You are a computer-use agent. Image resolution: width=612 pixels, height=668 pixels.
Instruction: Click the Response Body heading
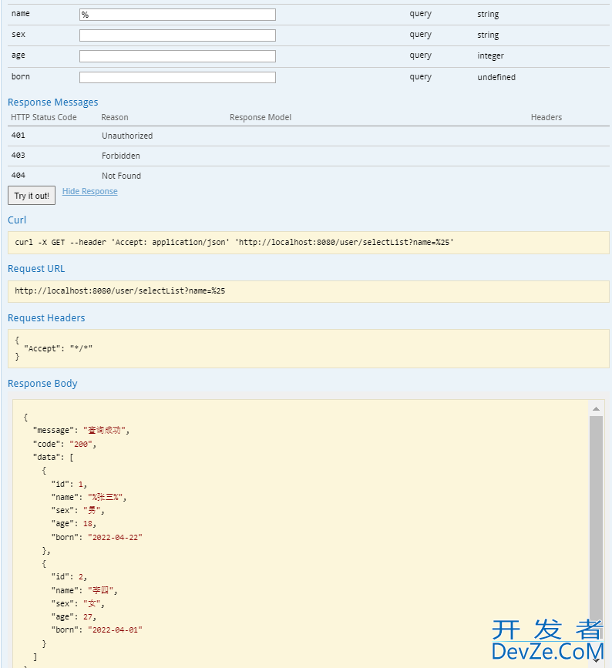(42, 384)
